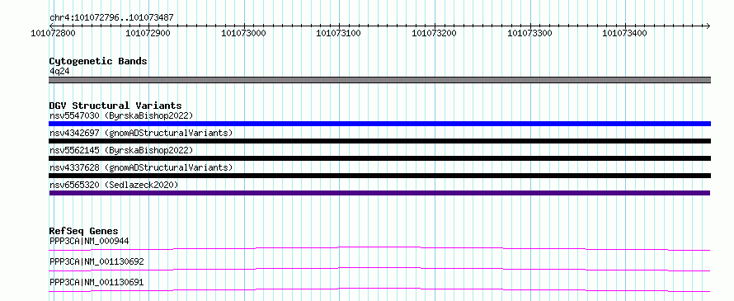Select the gray 4q24 cytogenetic band bar

379,80
